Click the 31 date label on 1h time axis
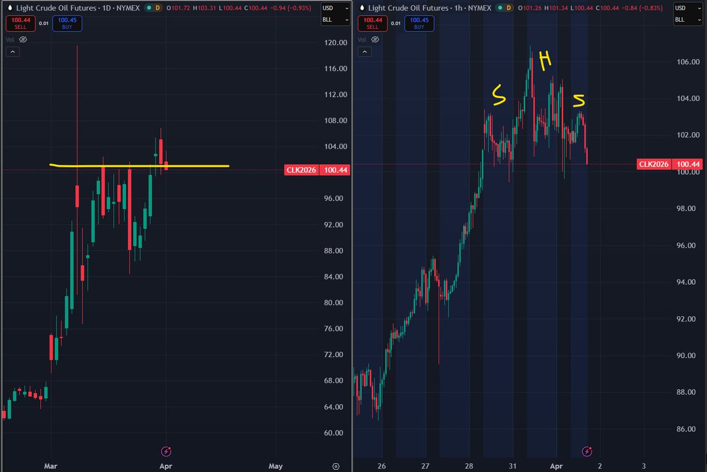Screen dimensions: 707x472 tap(513, 465)
